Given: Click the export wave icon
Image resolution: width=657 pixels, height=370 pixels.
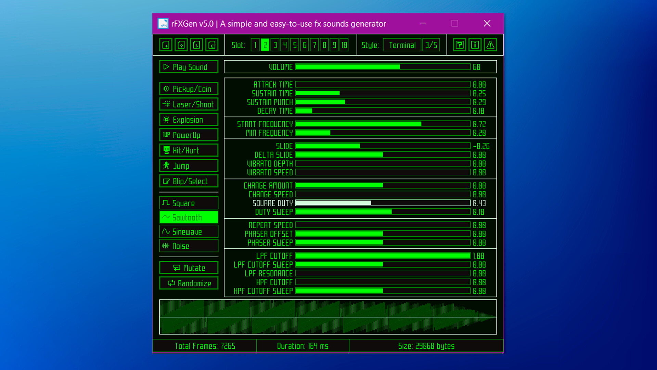Looking at the screenshot, I should point(211,45).
